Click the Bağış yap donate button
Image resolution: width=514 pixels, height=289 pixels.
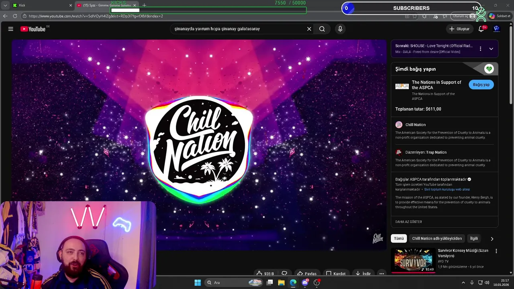(x=481, y=85)
